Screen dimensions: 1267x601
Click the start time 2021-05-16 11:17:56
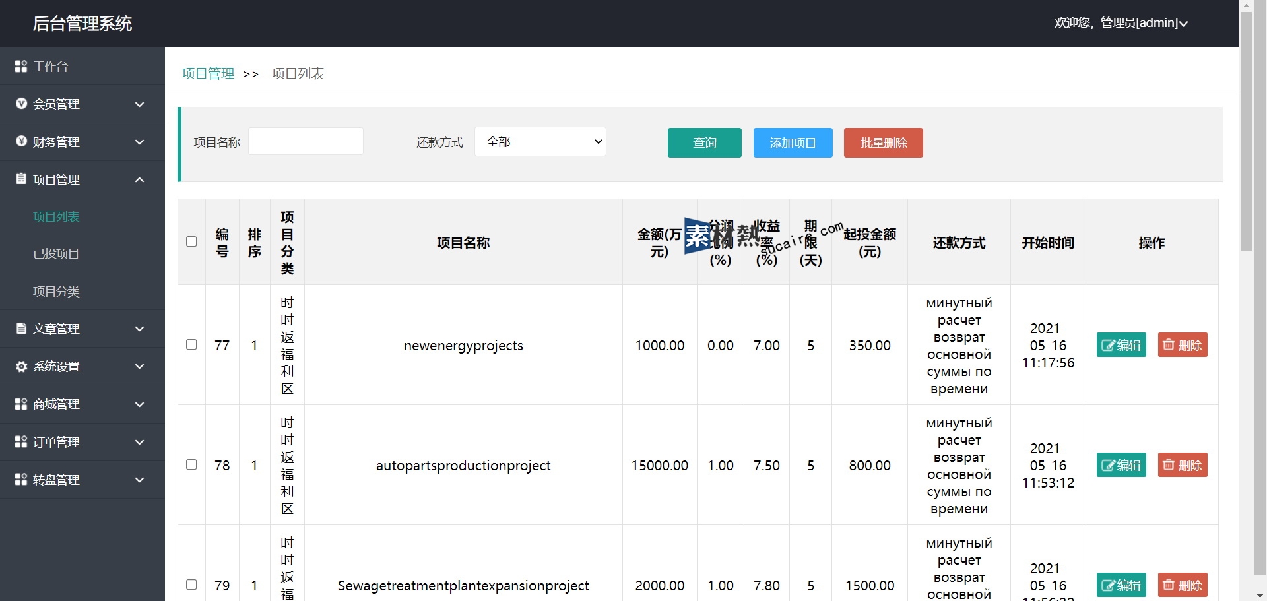coord(1048,345)
